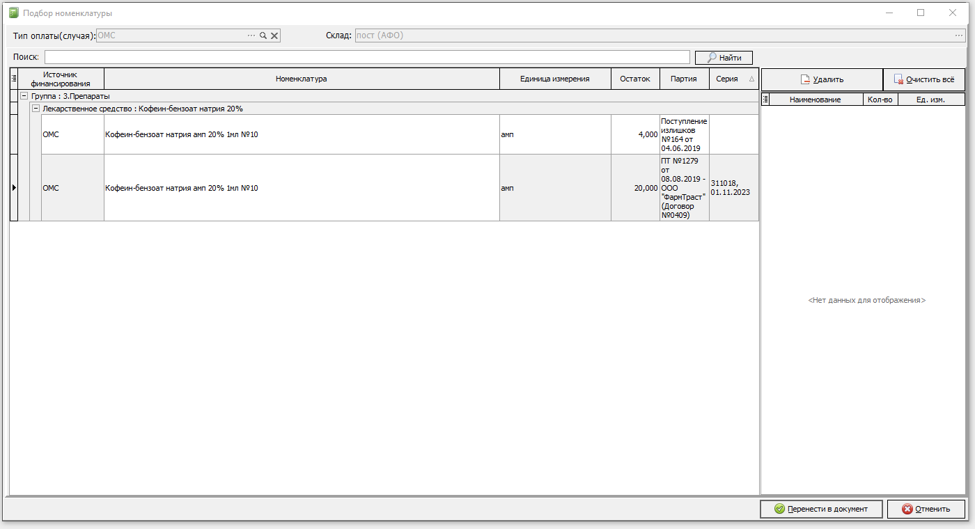Click the right grid column chooser icon
The height and width of the screenshot is (529, 975).
[765, 100]
